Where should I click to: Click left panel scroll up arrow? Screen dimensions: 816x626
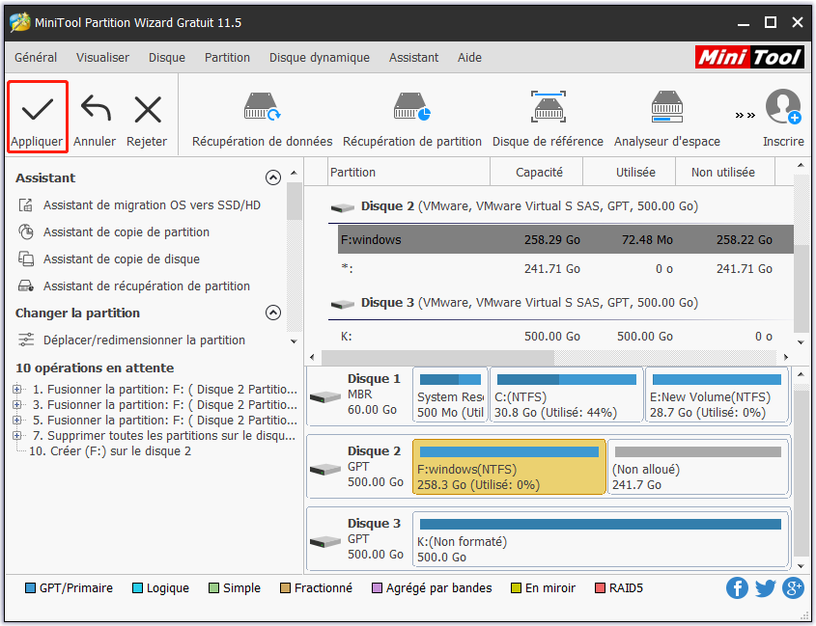294,173
